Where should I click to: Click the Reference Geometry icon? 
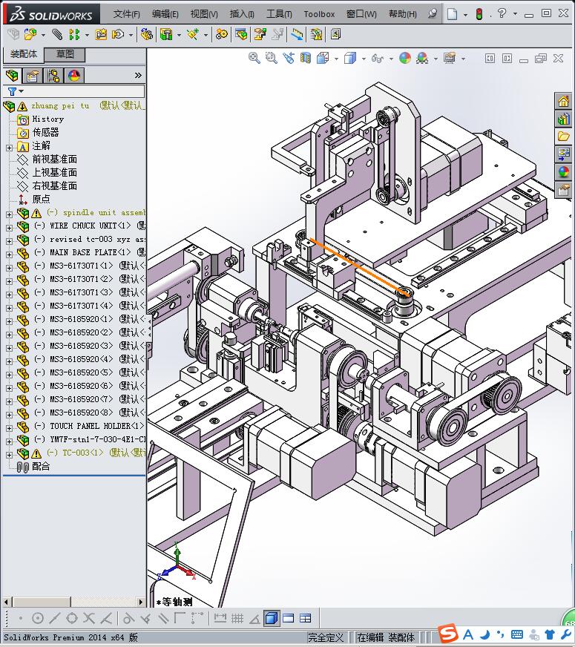[193, 34]
